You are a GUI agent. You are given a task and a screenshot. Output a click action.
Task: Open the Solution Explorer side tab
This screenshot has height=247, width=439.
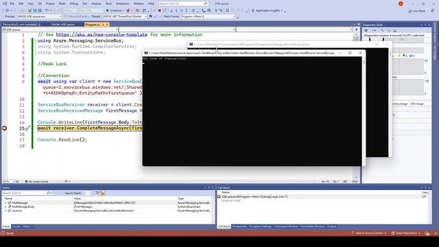pos(435,33)
